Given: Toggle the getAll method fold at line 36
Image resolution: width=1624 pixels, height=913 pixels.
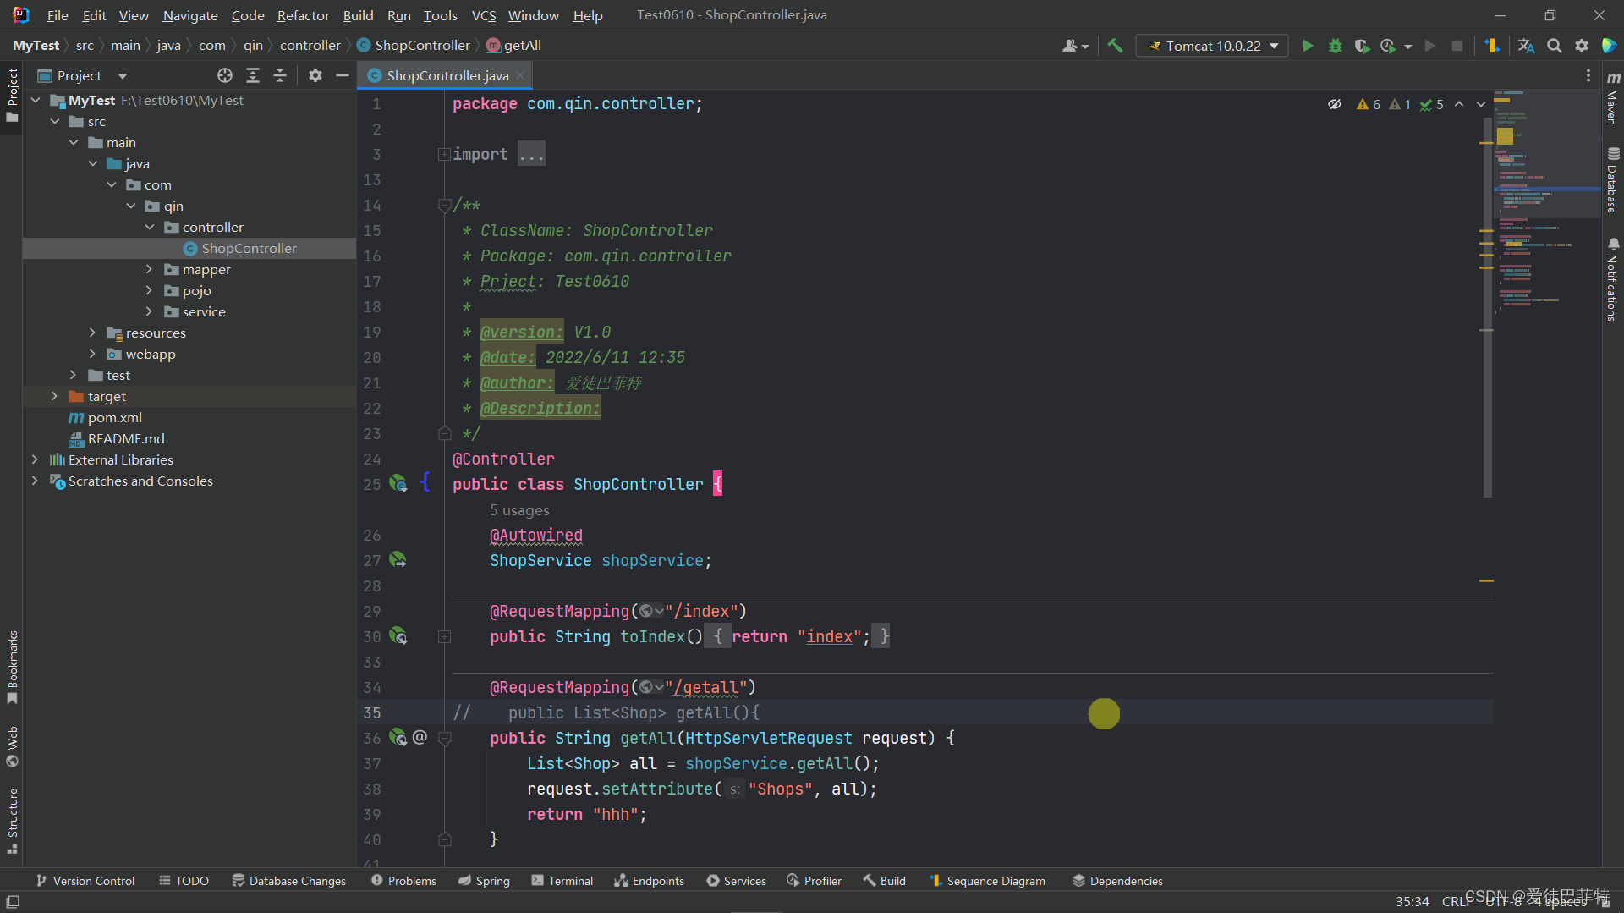Looking at the screenshot, I should [x=443, y=738].
